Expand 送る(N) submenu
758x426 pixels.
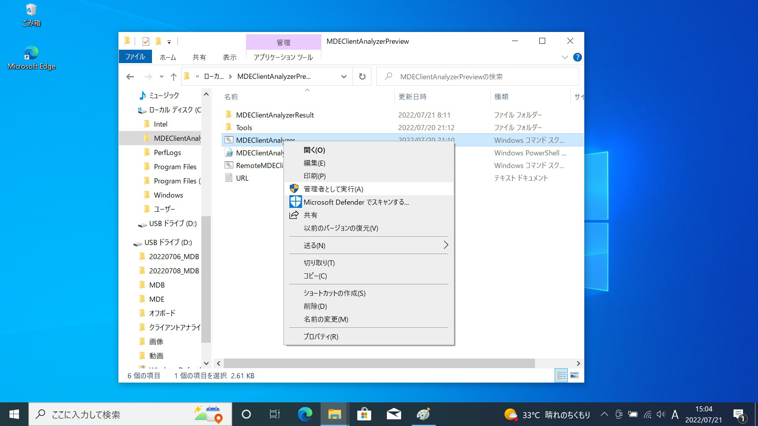pos(369,245)
